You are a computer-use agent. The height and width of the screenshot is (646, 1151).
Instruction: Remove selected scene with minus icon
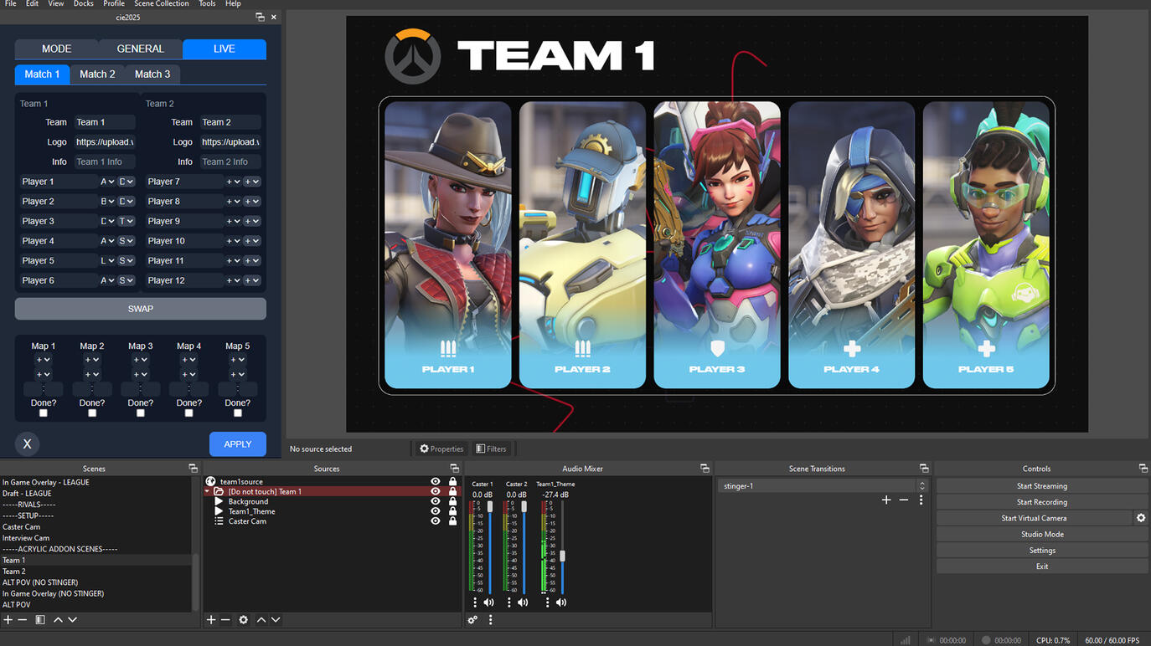coord(23,620)
